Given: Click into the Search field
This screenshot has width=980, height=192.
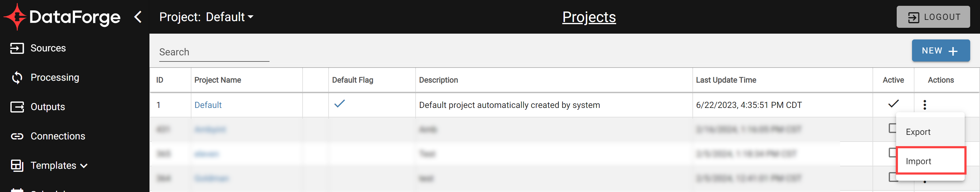Looking at the screenshot, I should tap(214, 52).
